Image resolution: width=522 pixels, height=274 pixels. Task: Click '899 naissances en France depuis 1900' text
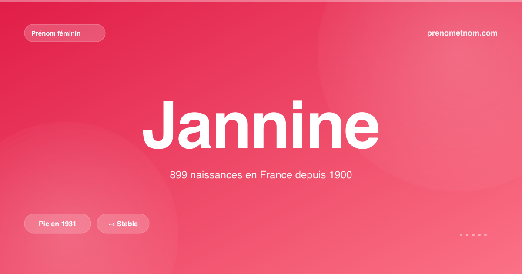(261, 175)
